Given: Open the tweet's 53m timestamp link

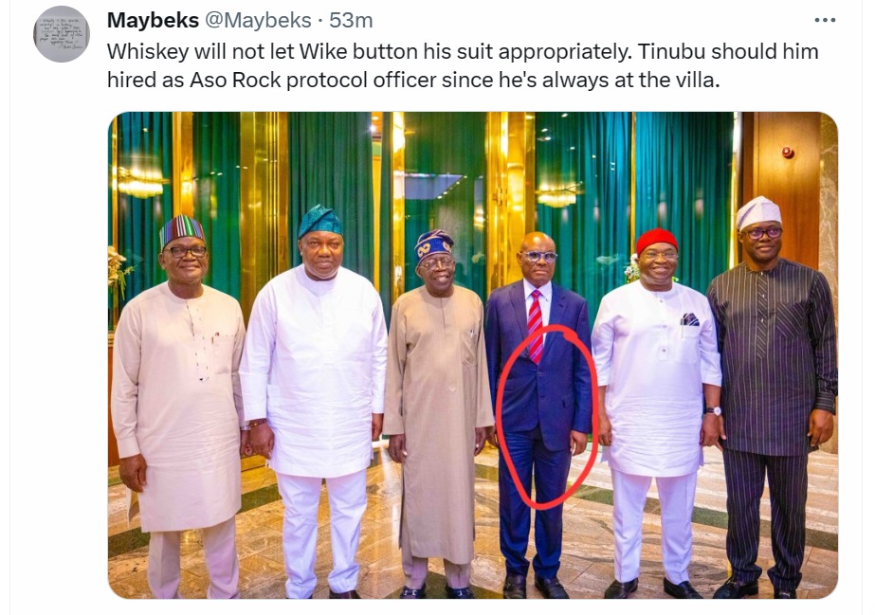Looking at the screenshot, I should [x=351, y=20].
